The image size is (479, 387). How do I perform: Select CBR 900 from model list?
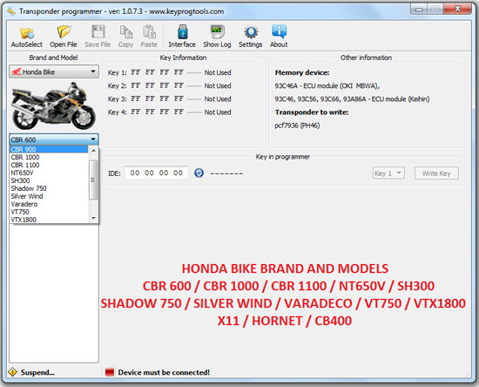point(49,149)
